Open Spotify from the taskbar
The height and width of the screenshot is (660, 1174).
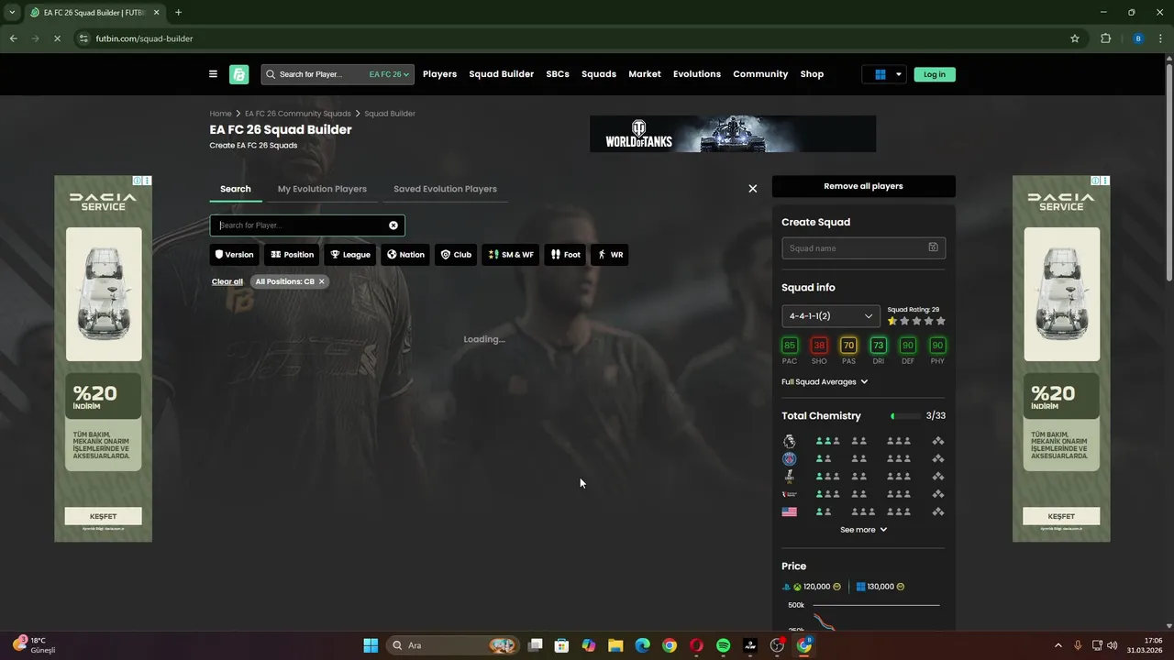723,645
